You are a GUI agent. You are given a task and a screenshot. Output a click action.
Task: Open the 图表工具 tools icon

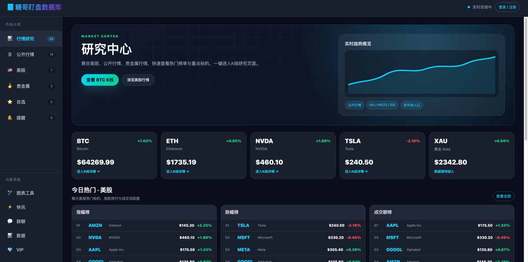coord(10,193)
